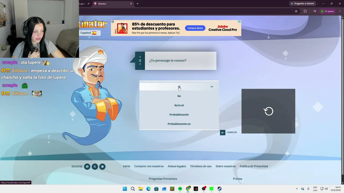Image resolution: width=344 pixels, height=193 pixels.
Task: Reload the video ad panel
Action: [268, 111]
